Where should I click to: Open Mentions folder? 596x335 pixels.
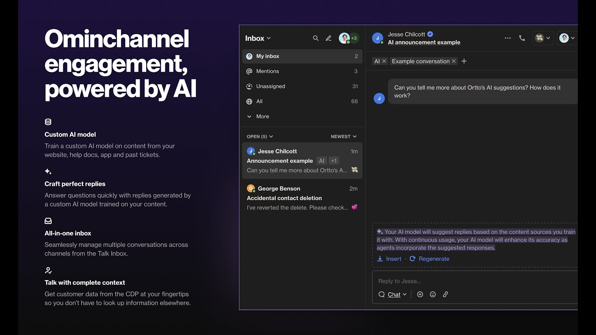click(302, 71)
